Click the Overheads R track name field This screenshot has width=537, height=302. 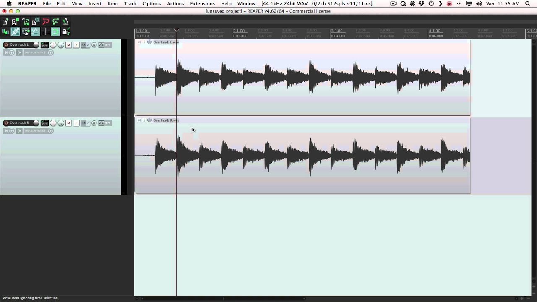[20, 123]
